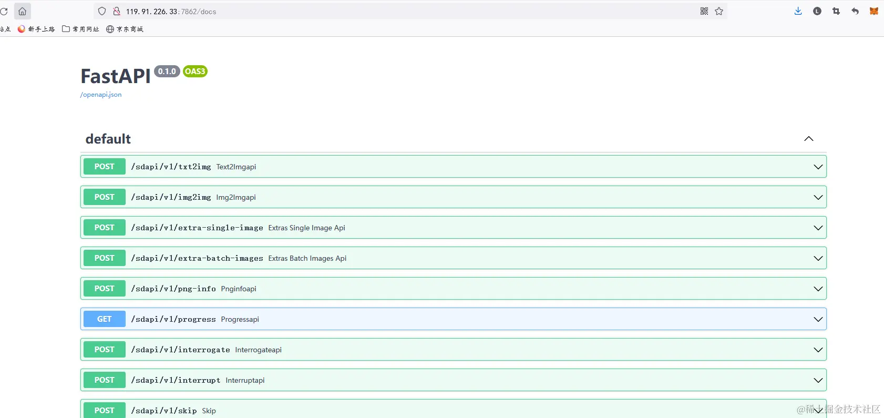
Task: Expand the extra-single-image row chevron
Action: [818, 228]
